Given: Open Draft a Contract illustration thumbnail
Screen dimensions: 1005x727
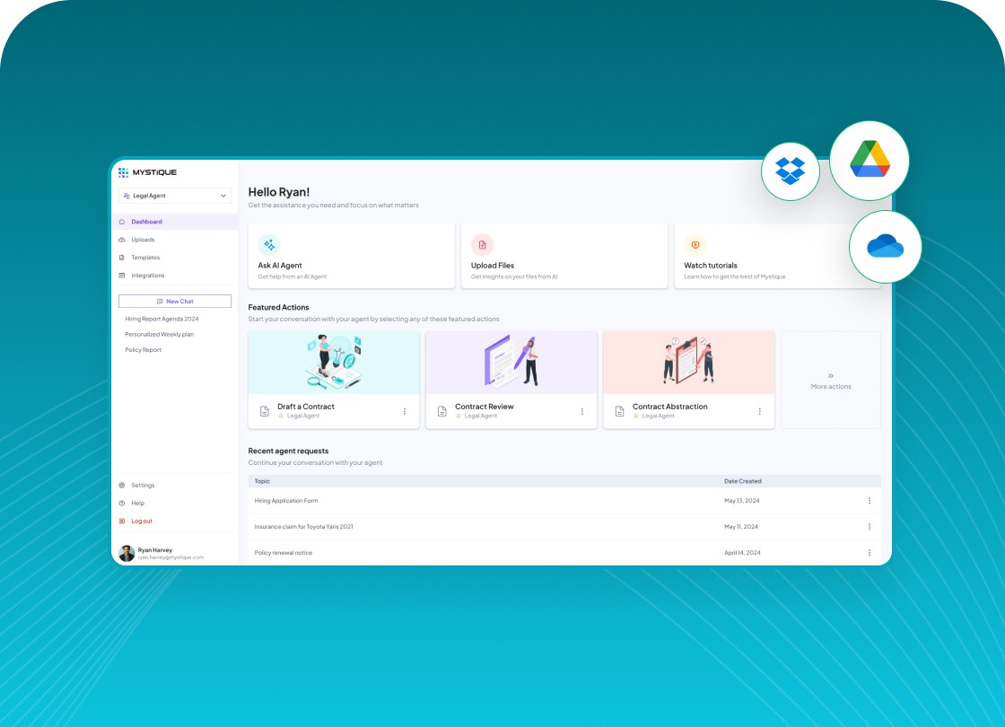Looking at the screenshot, I should coord(334,363).
